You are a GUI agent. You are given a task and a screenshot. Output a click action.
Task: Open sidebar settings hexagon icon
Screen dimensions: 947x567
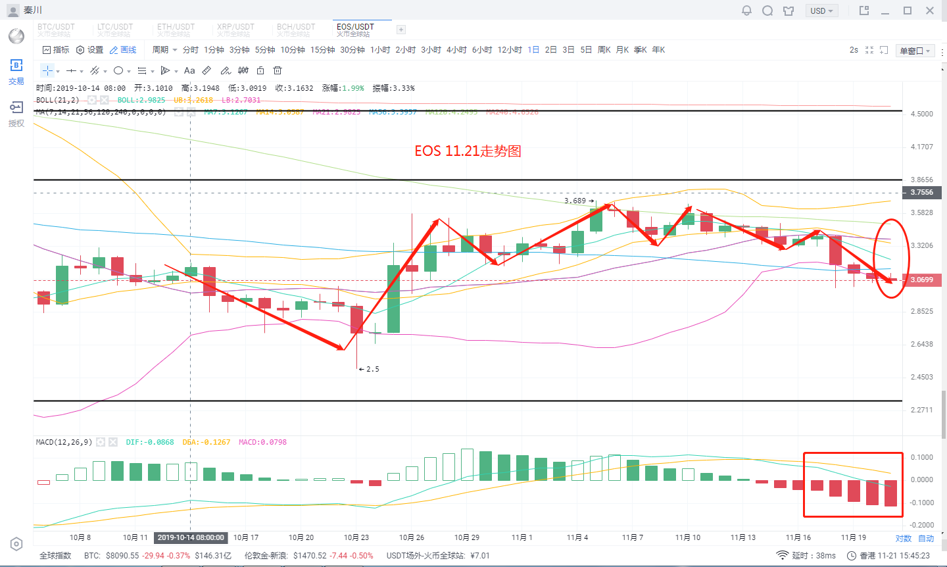pyautogui.click(x=16, y=544)
